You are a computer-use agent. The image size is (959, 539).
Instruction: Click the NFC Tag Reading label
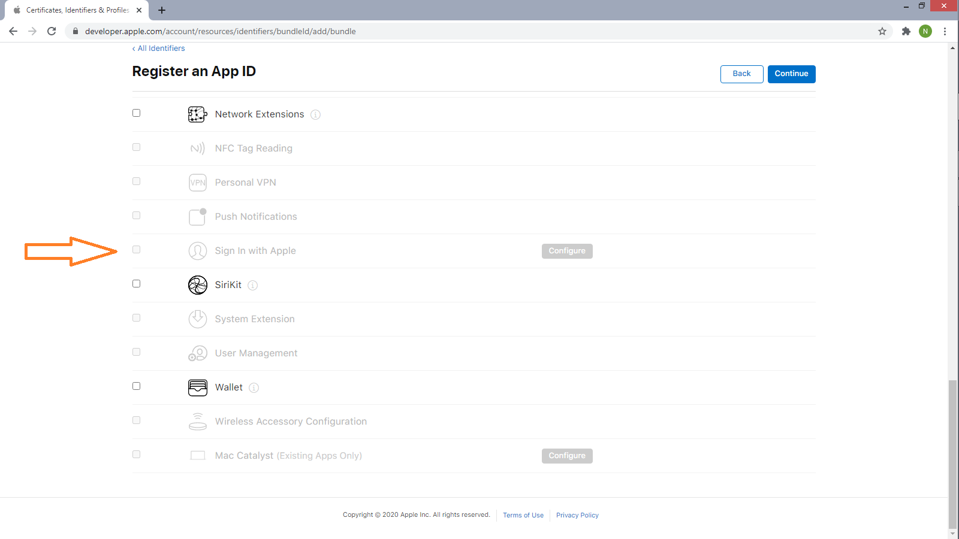click(254, 149)
